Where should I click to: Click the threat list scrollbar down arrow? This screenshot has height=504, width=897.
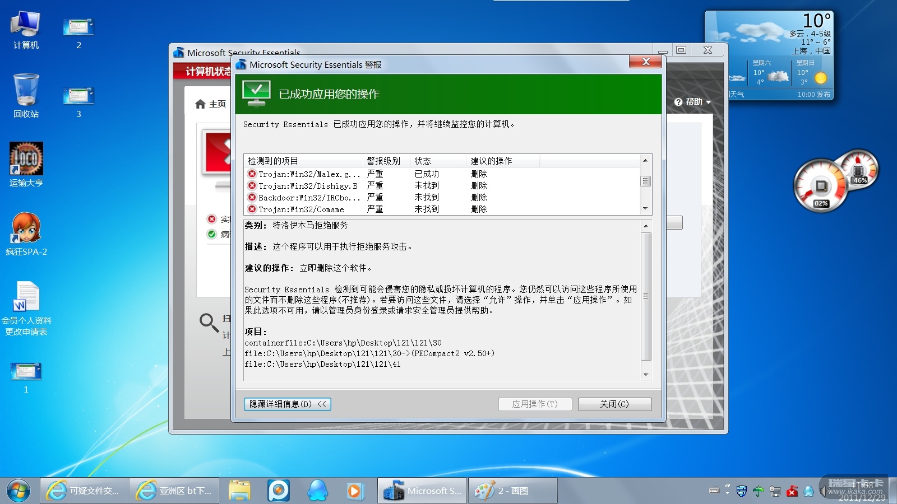[x=645, y=209]
